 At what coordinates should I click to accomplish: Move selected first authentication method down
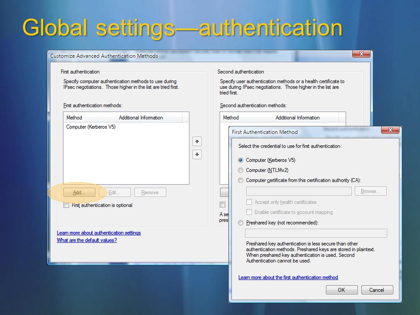tap(197, 154)
